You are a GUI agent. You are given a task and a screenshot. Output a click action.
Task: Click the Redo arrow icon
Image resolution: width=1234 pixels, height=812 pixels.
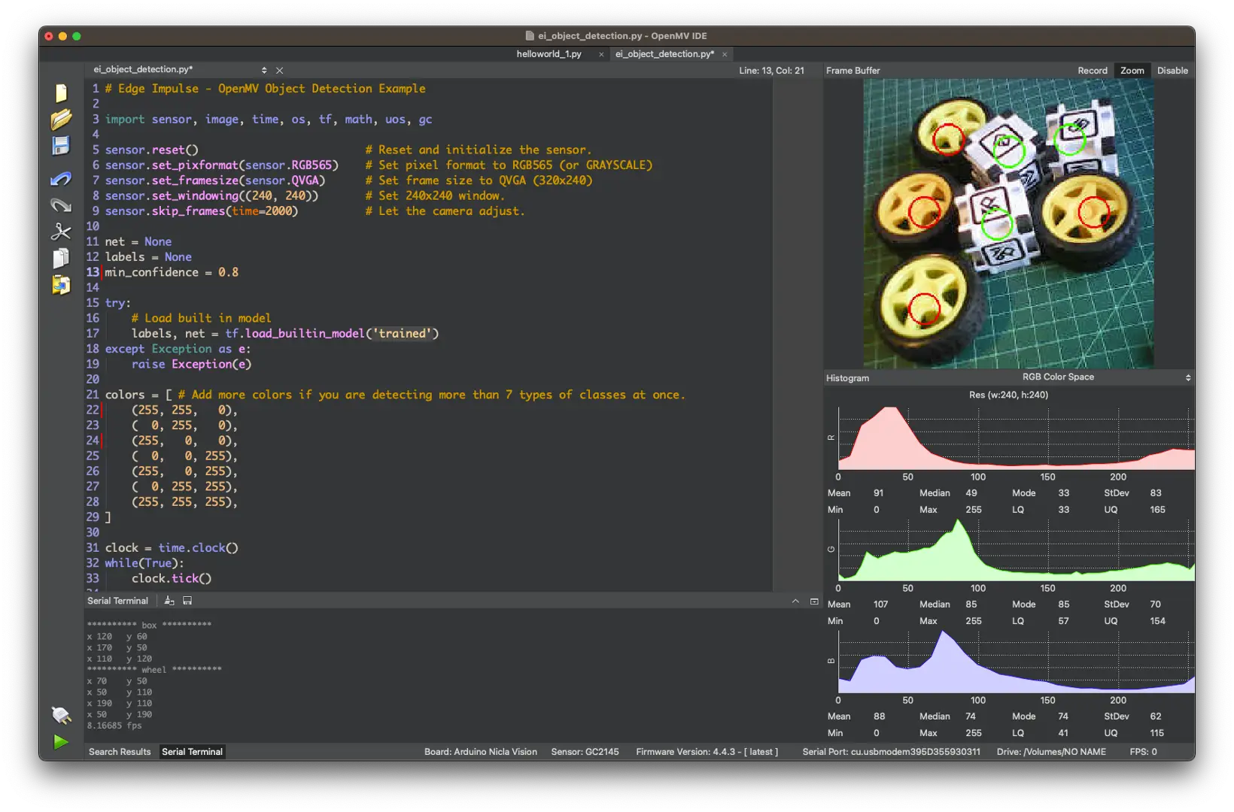click(61, 205)
